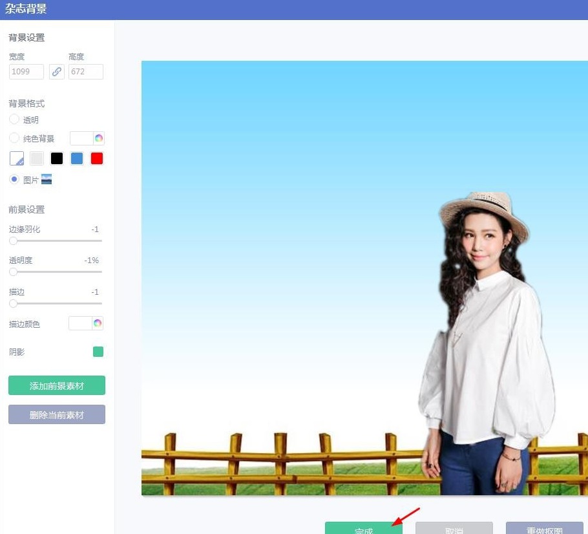The image size is (588, 534).
Task: Click the link icon between 宽度 and 高度 fields
Action: pyautogui.click(x=56, y=72)
